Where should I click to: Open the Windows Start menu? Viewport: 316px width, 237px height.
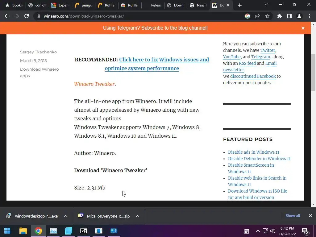[x=7, y=231]
